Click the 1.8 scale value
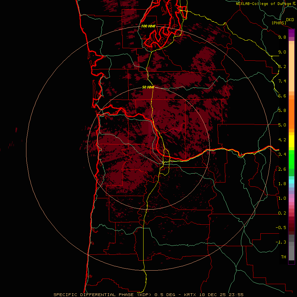The height and width of the screenshot is (297, 297). [282, 184]
